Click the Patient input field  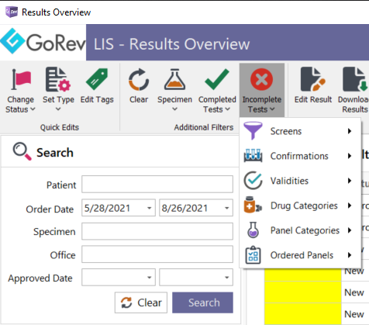(157, 184)
